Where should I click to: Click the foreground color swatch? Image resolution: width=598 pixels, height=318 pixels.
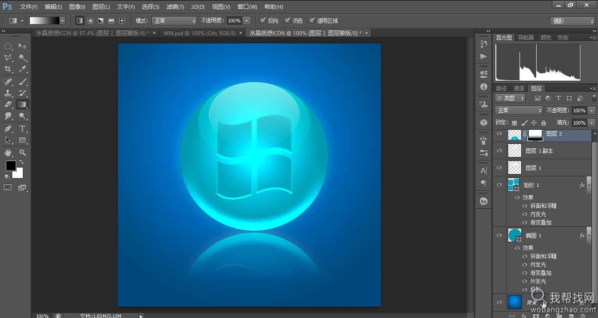pyautogui.click(x=11, y=166)
